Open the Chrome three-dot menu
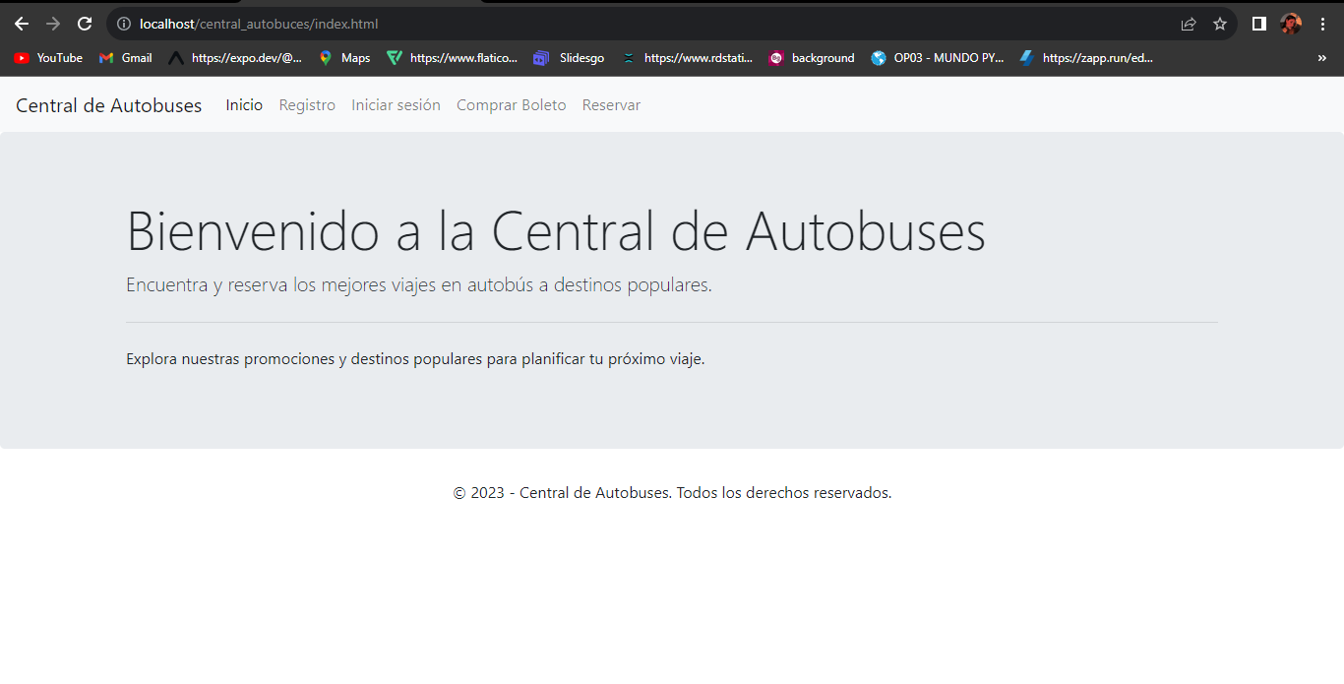 pyautogui.click(x=1322, y=24)
